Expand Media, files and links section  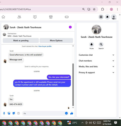pos(97,67)
